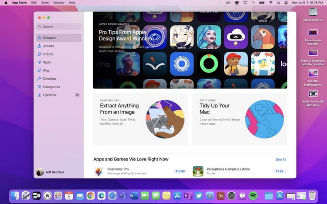Open the yellow Stickies icon in the Dock
Image resolution: width=327 pixels, height=204 pixels.
click(x=166, y=196)
